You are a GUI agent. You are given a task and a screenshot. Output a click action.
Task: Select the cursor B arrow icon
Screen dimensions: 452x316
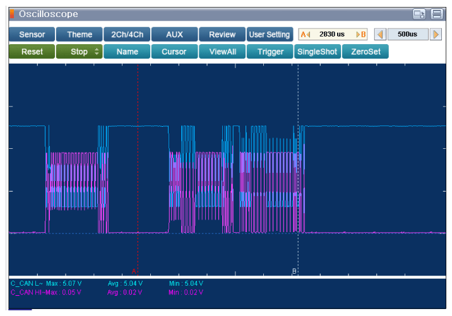[361, 35]
